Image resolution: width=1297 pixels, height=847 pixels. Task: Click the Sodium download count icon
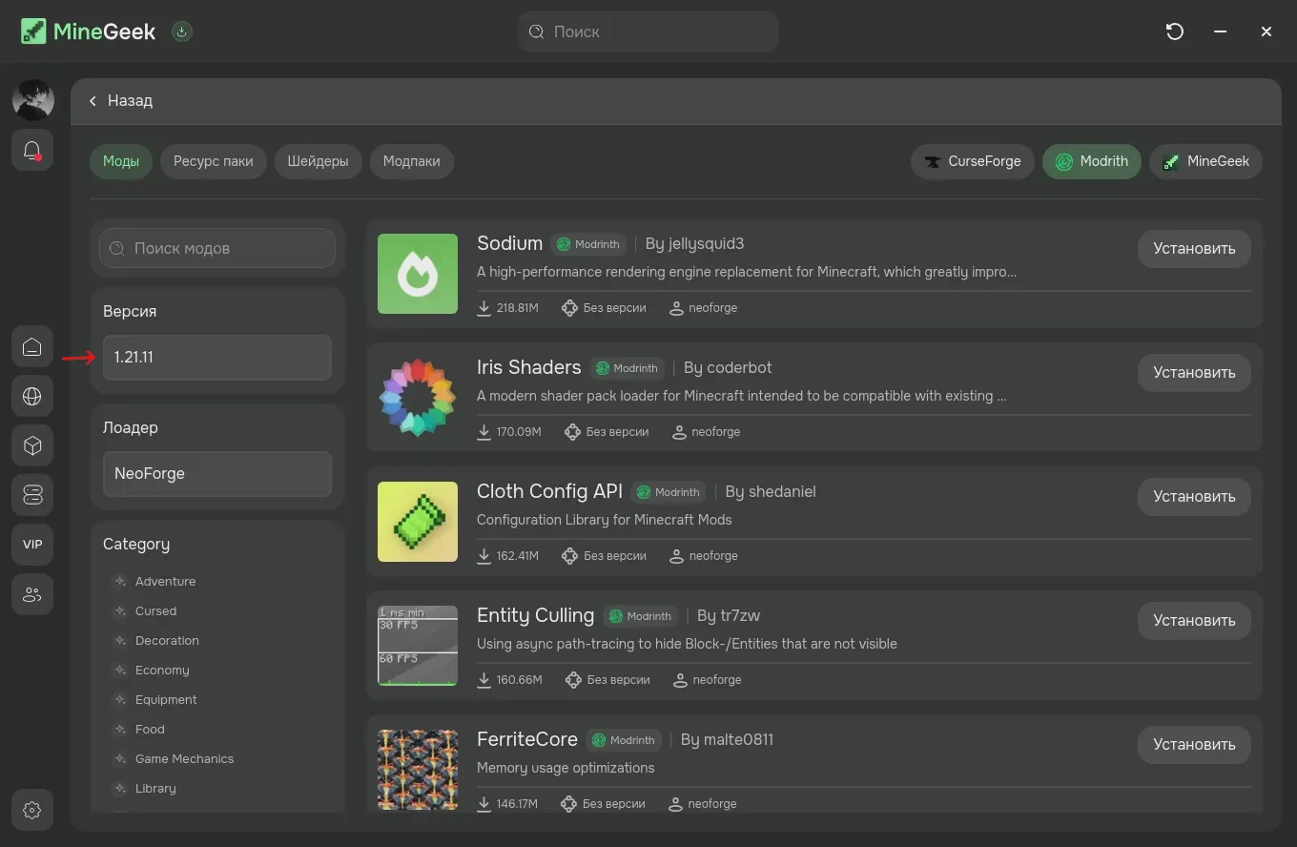click(x=484, y=308)
